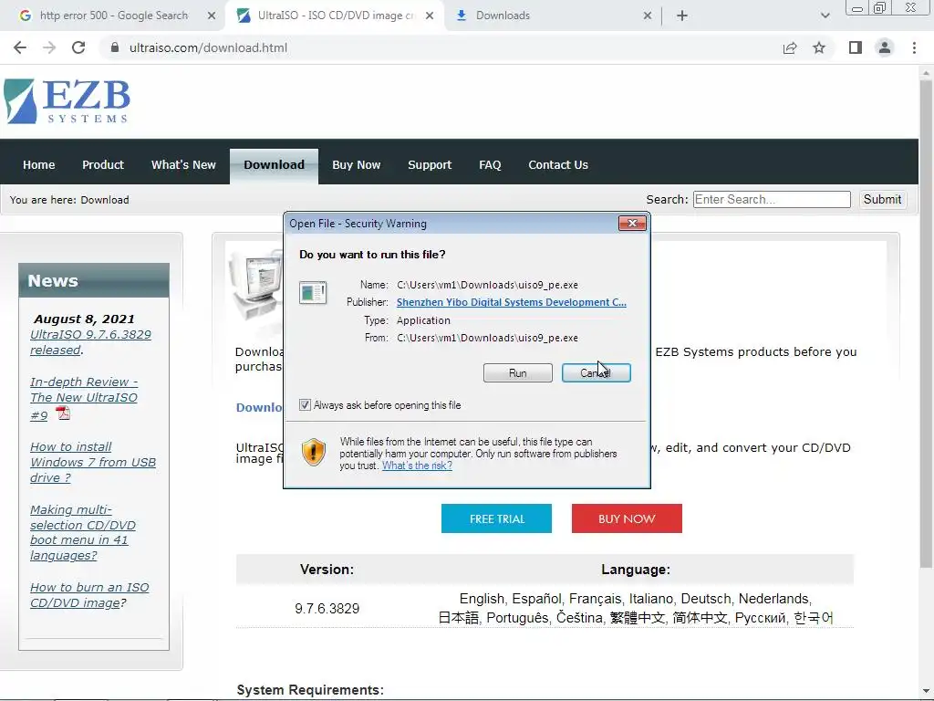
Task: Click the shield warning icon in dialog
Action: pos(314,452)
